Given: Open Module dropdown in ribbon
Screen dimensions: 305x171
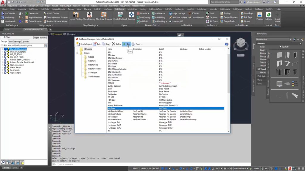Looking at the screenshot, I should point(143,13).
